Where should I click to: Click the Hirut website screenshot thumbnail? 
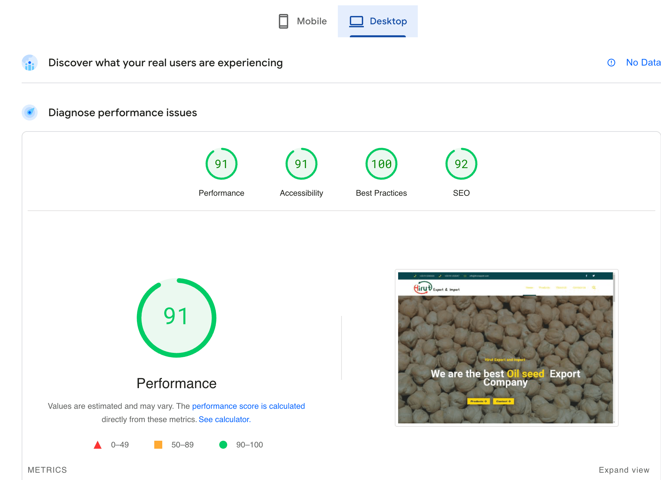506,348
